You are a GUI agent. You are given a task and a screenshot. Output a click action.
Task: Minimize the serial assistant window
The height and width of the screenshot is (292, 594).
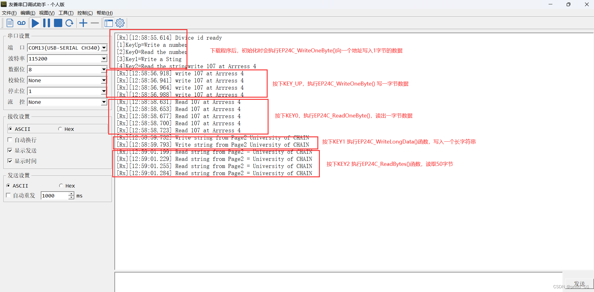(x=550, y=4)
